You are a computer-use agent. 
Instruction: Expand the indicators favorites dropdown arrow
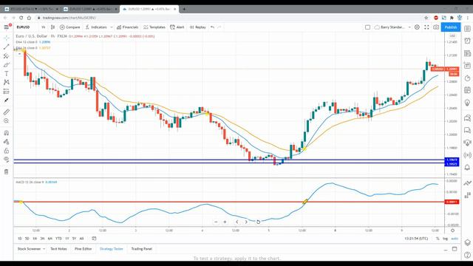pos(112,27)
